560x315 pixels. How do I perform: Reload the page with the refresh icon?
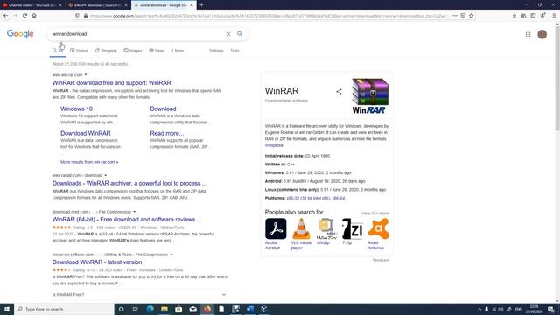click(x=24, y=16)
